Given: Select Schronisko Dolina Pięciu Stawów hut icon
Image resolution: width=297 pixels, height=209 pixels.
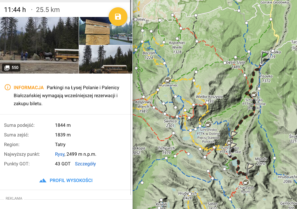Looking at the screenshot, I should click(x=208, y=124).
